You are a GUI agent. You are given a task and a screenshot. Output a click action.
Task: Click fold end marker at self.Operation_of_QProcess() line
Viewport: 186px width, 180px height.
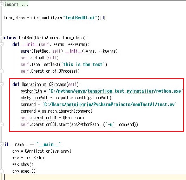coord(1,71)
